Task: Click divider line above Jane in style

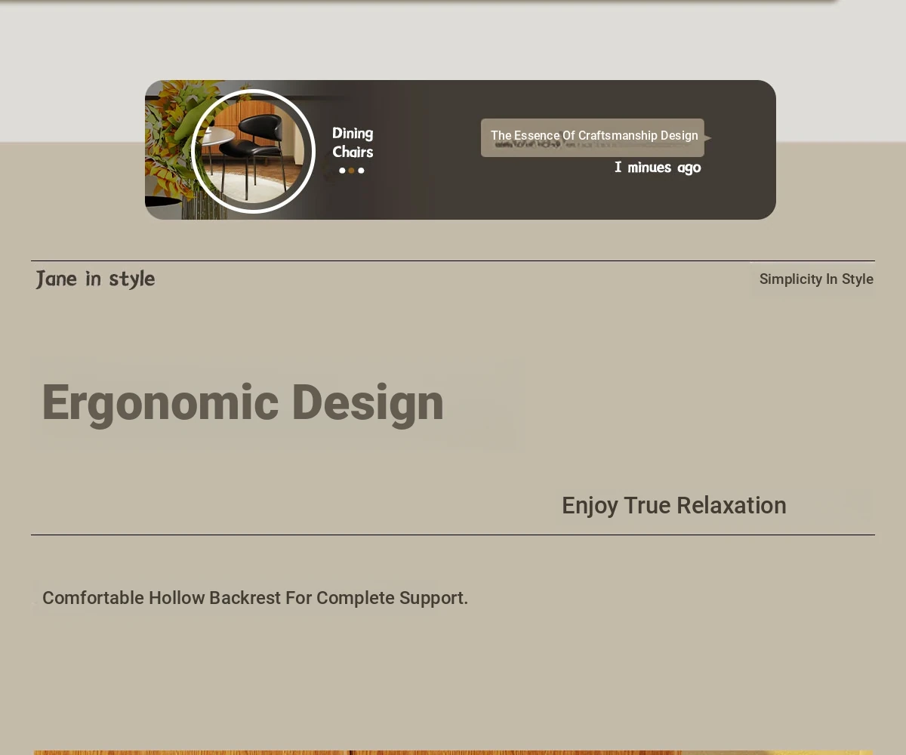Action: click(x=453, y=261)
